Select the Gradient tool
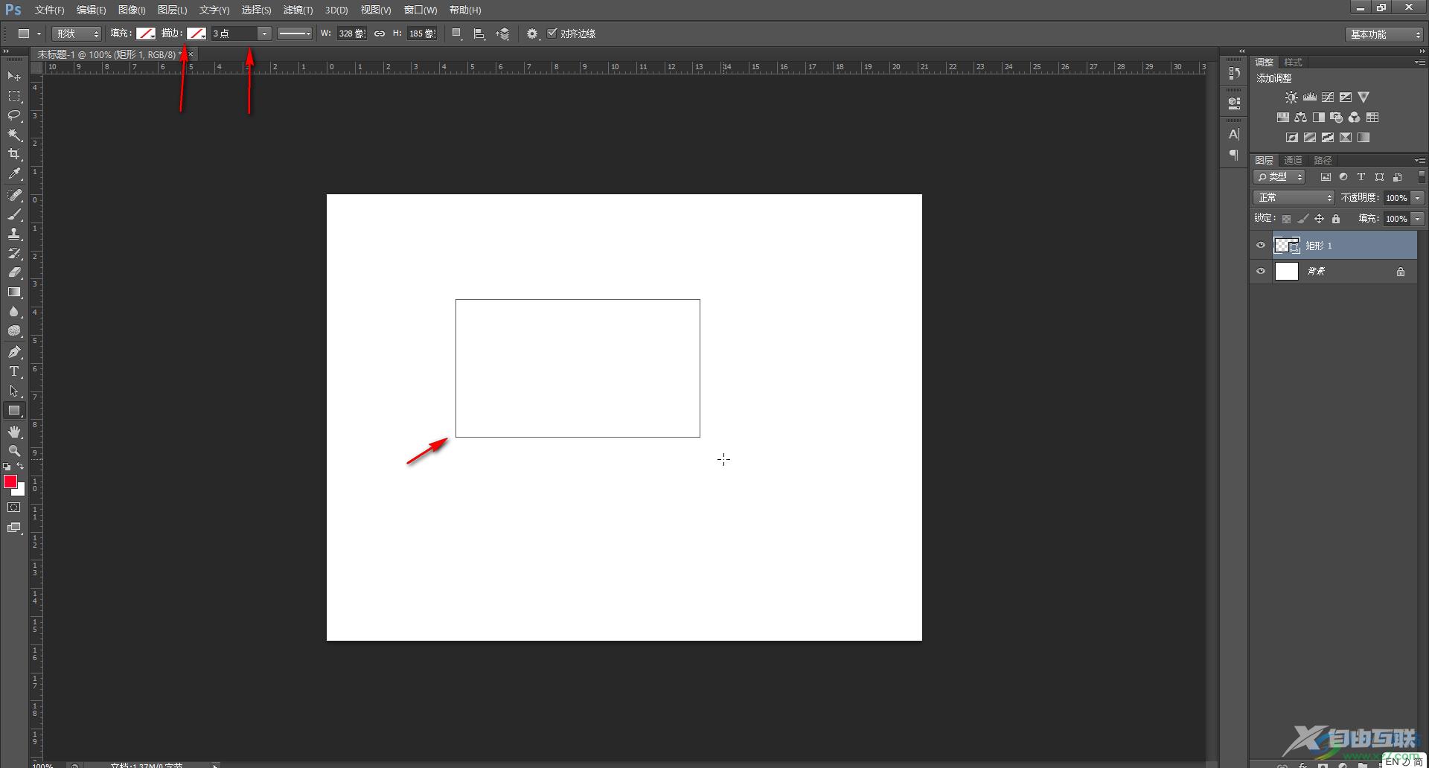Image resolution: width=1429 pixels, height=768 pixels. coord(14,292)
